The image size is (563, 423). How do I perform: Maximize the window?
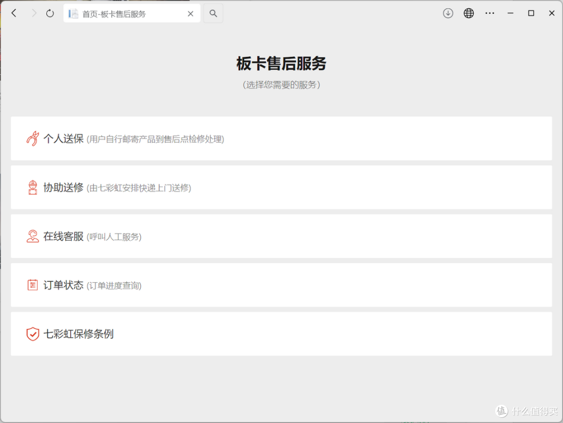pos(531,13)
